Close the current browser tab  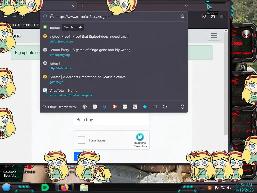pos(73,6)
